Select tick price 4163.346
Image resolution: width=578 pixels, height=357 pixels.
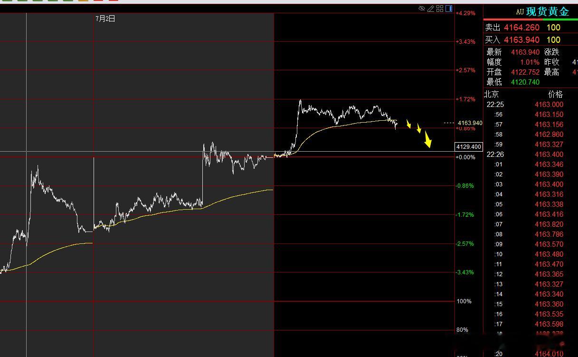549,164
